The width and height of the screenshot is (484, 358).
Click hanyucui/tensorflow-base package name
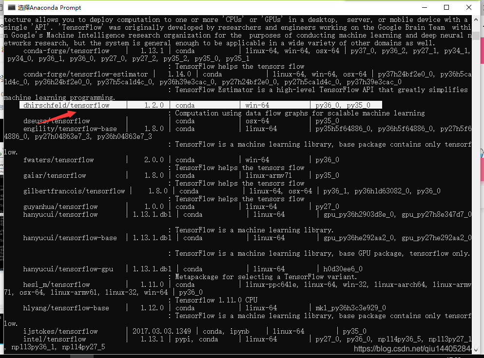(70, 238)
